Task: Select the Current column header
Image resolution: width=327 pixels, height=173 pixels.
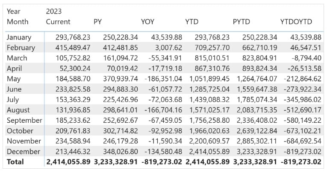Action: point(58,22)
